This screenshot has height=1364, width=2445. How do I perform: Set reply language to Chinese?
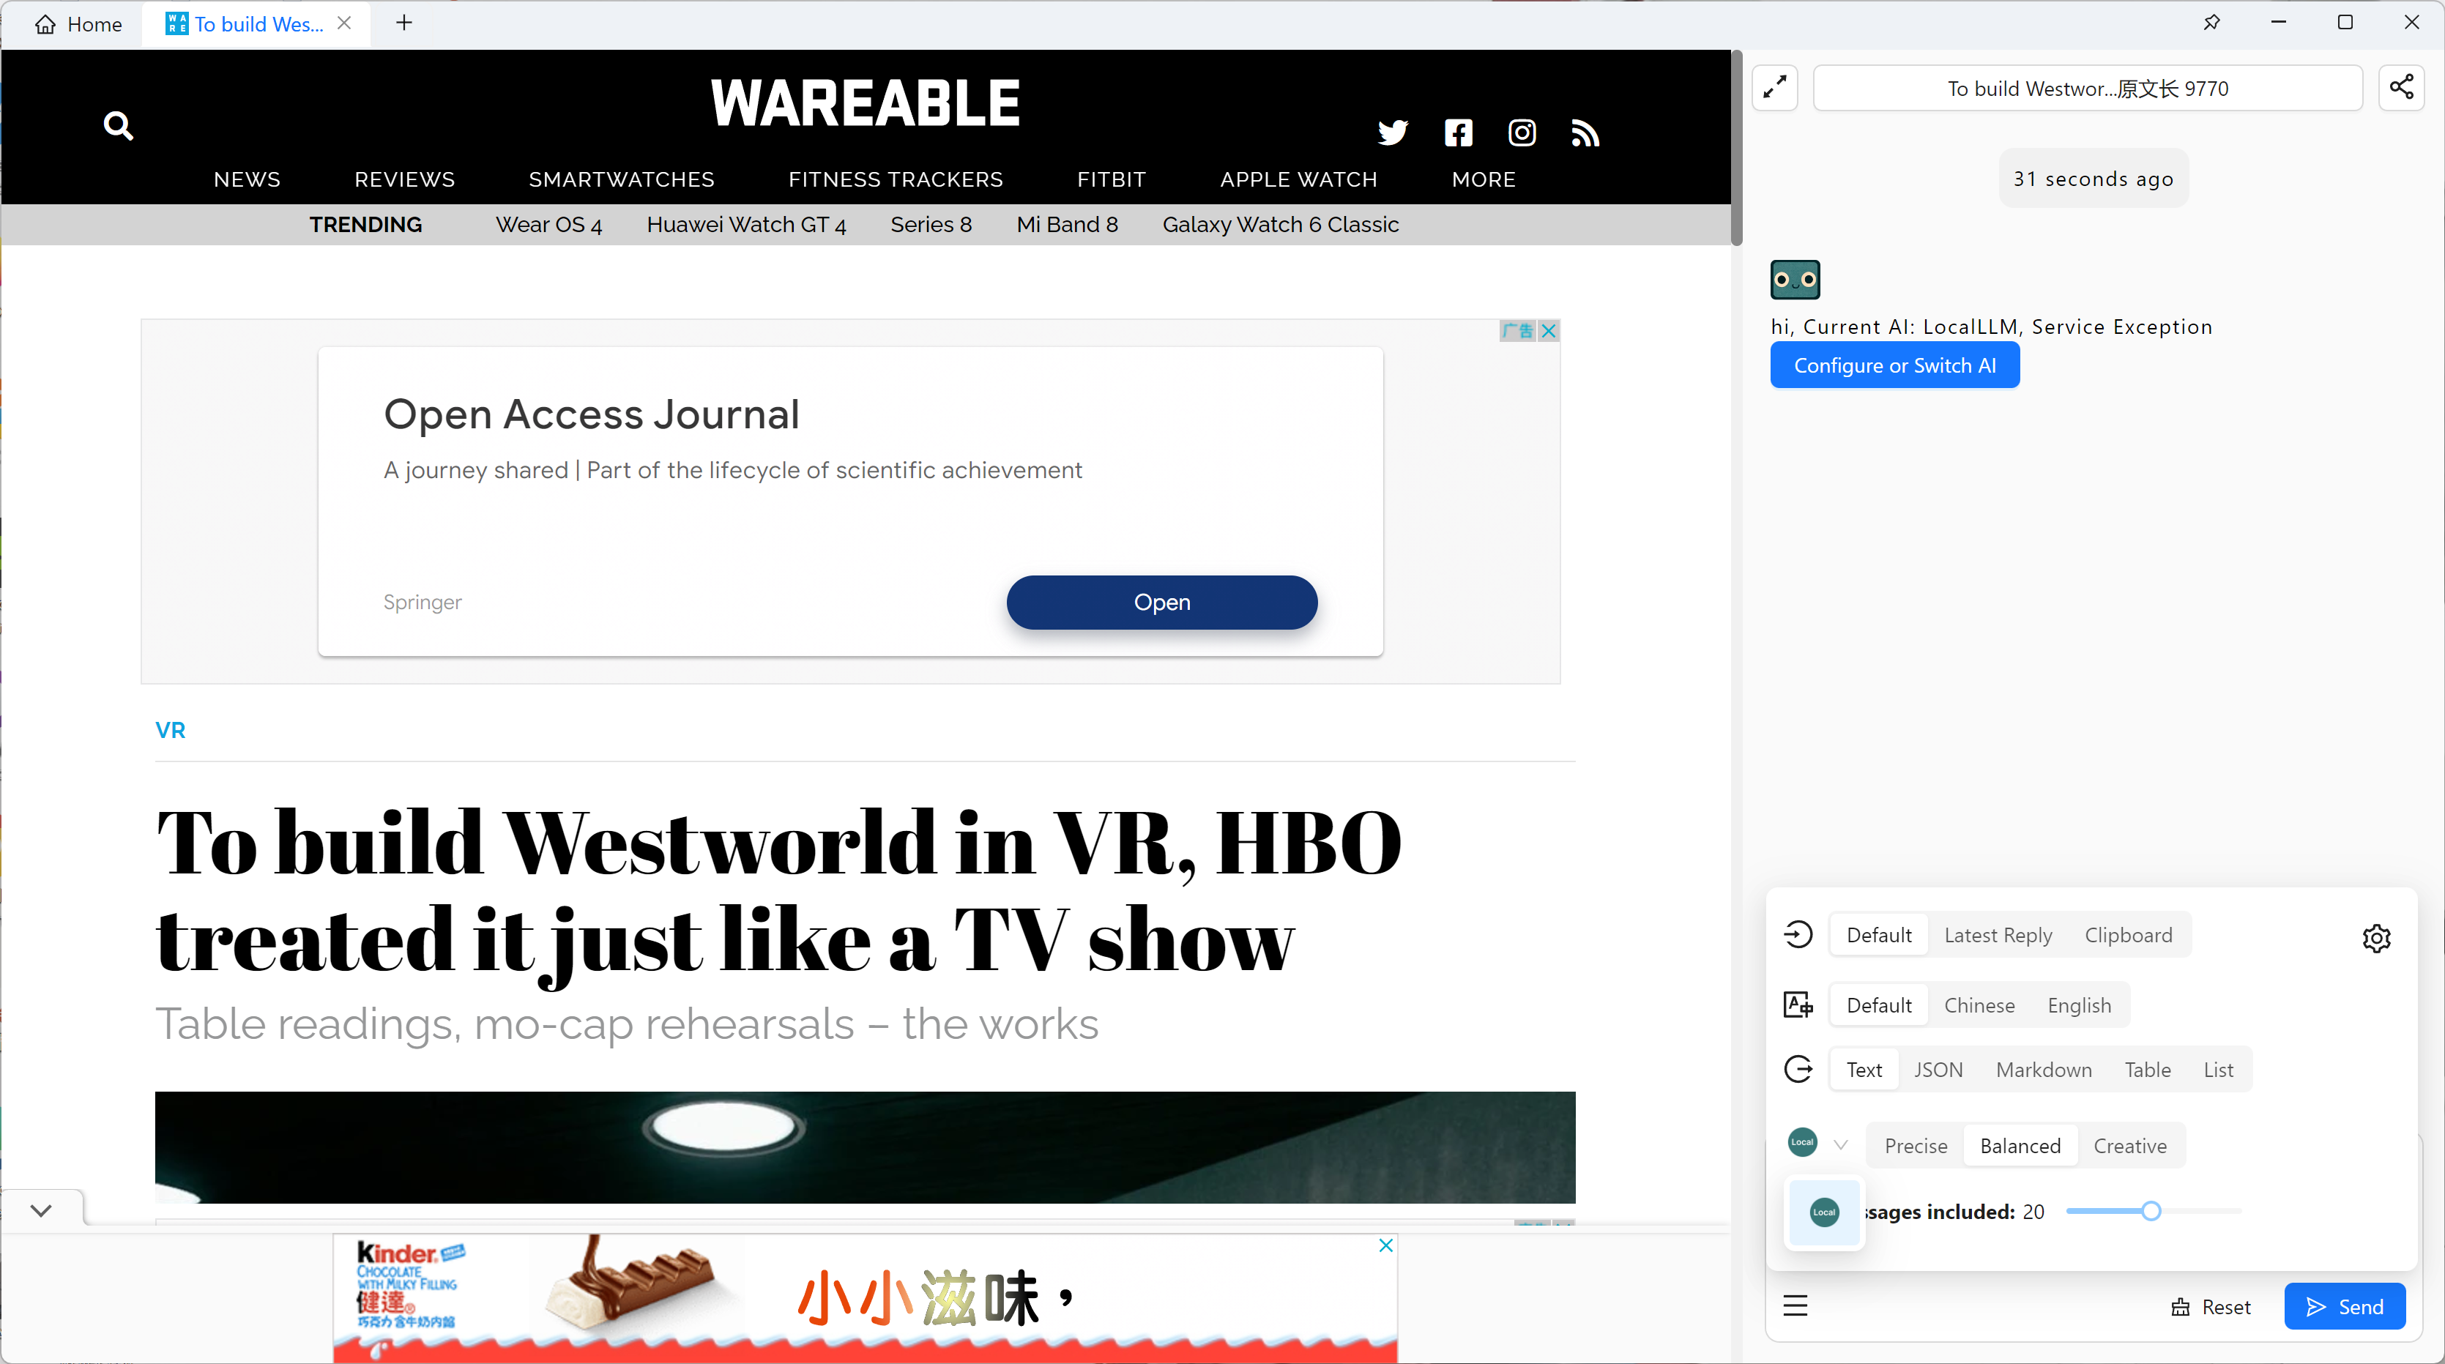[1979, 1005]
